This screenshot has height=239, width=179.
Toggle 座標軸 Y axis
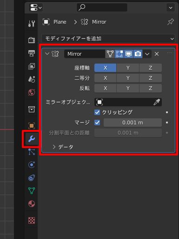coord(128,68)
